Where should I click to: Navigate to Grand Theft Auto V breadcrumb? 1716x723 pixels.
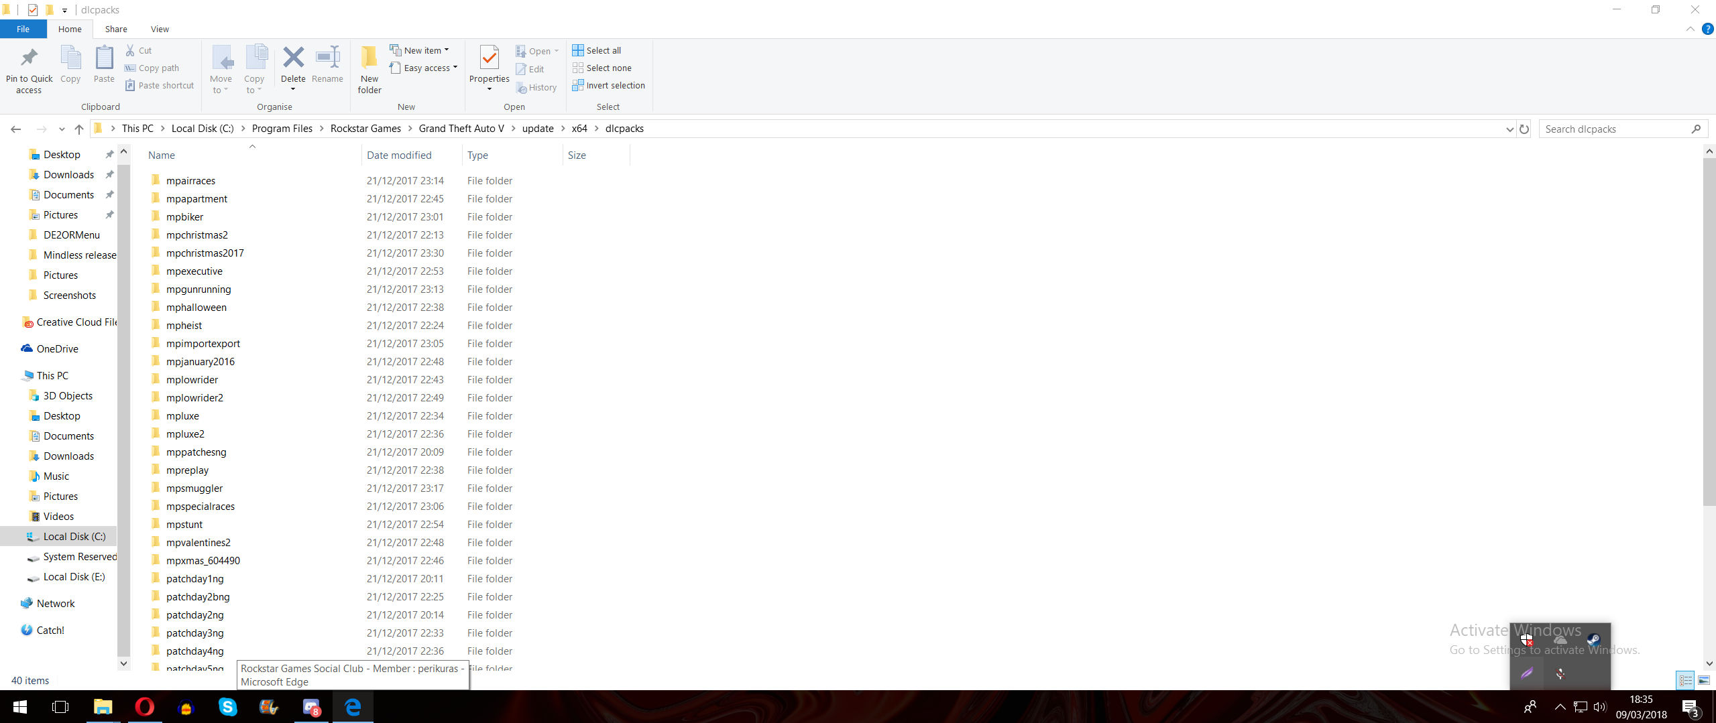pyautogui.click(x=461, y=129)
